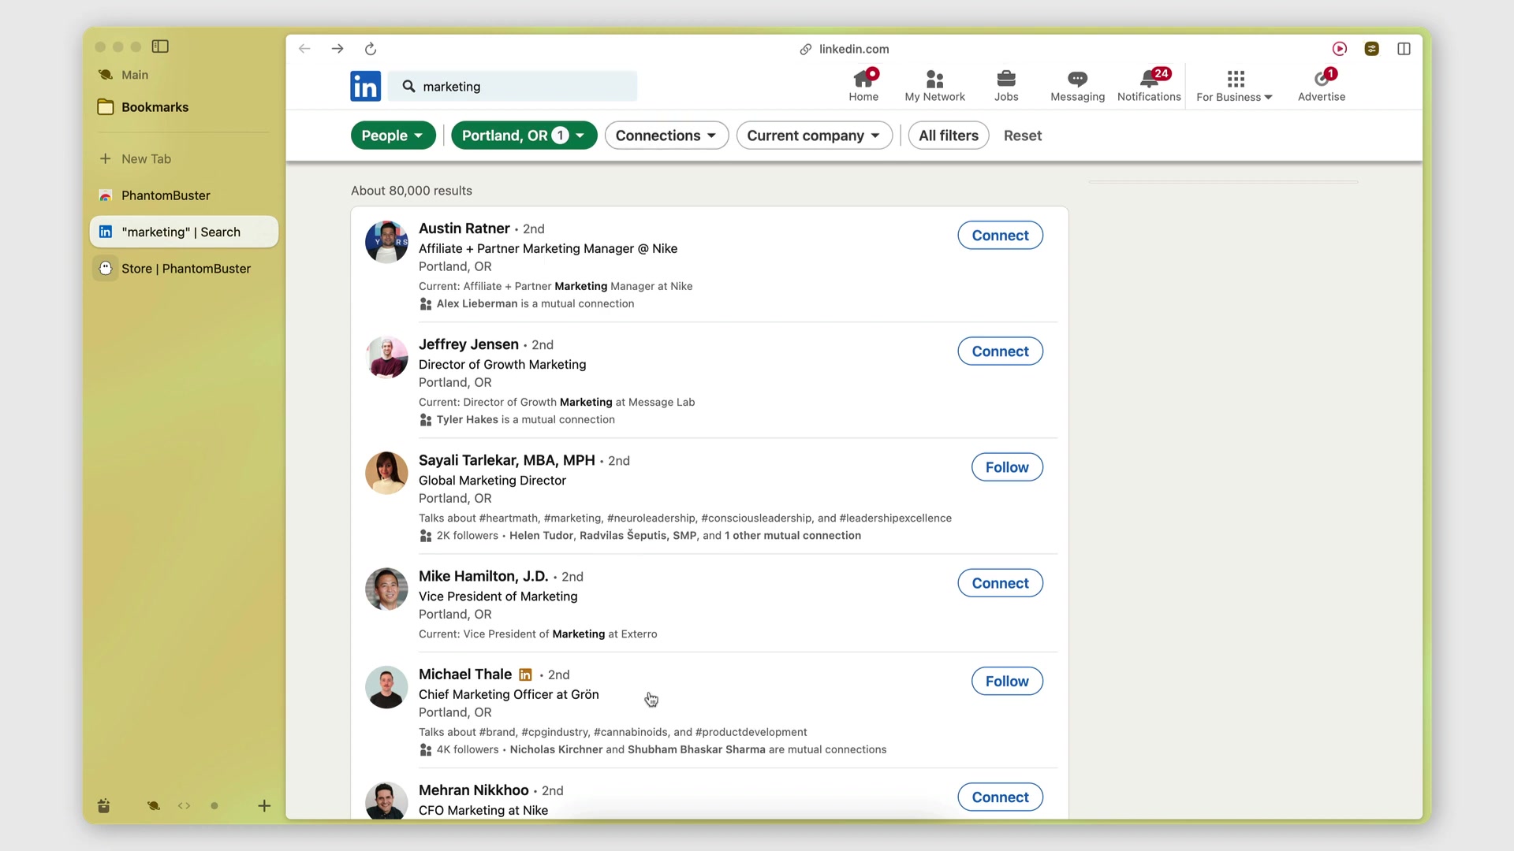Expand the Connections filter dropdown

click(666, 136)
